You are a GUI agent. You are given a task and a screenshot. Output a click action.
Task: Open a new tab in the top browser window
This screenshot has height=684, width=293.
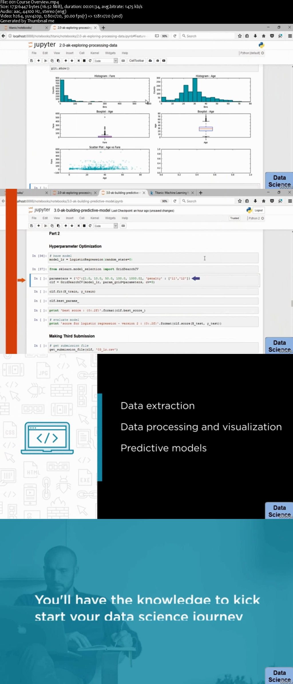pos(103,28)
